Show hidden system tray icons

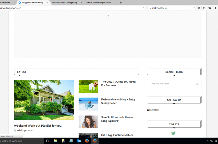[x=208, y=141]
